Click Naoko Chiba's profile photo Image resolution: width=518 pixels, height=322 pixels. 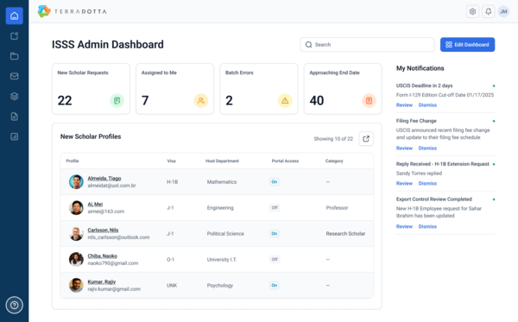click(76, 259)
